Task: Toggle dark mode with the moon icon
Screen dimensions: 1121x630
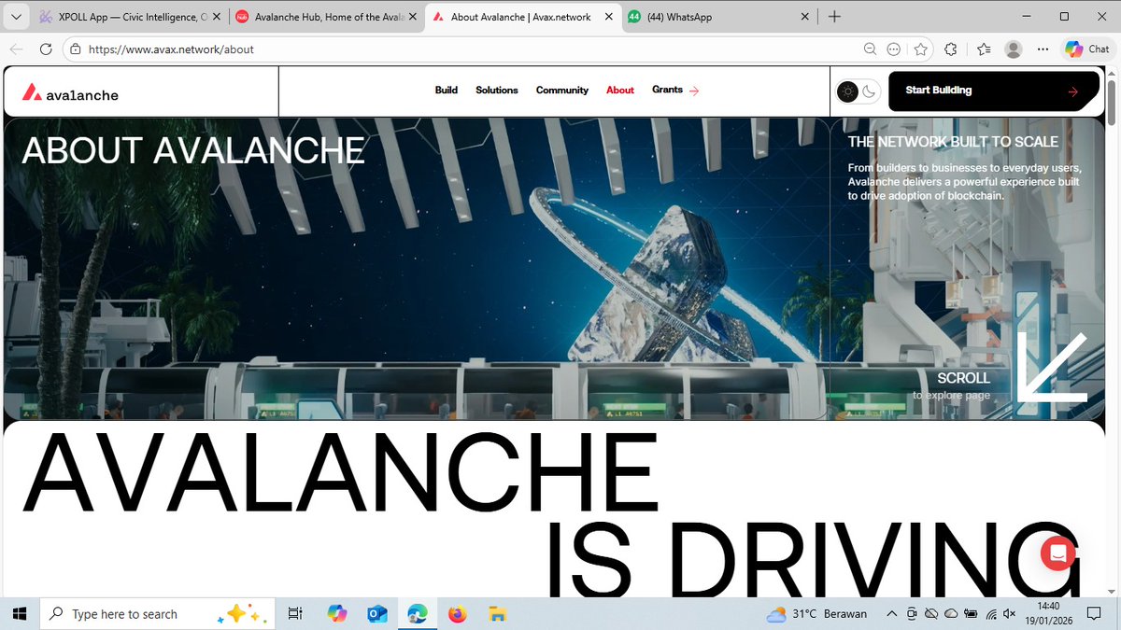Action: tap(869, 91)
